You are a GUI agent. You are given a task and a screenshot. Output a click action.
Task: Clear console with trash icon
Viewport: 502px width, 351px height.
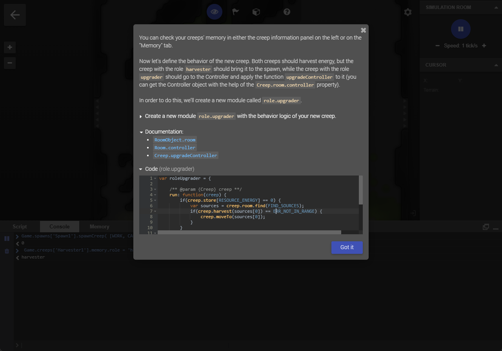7,251
